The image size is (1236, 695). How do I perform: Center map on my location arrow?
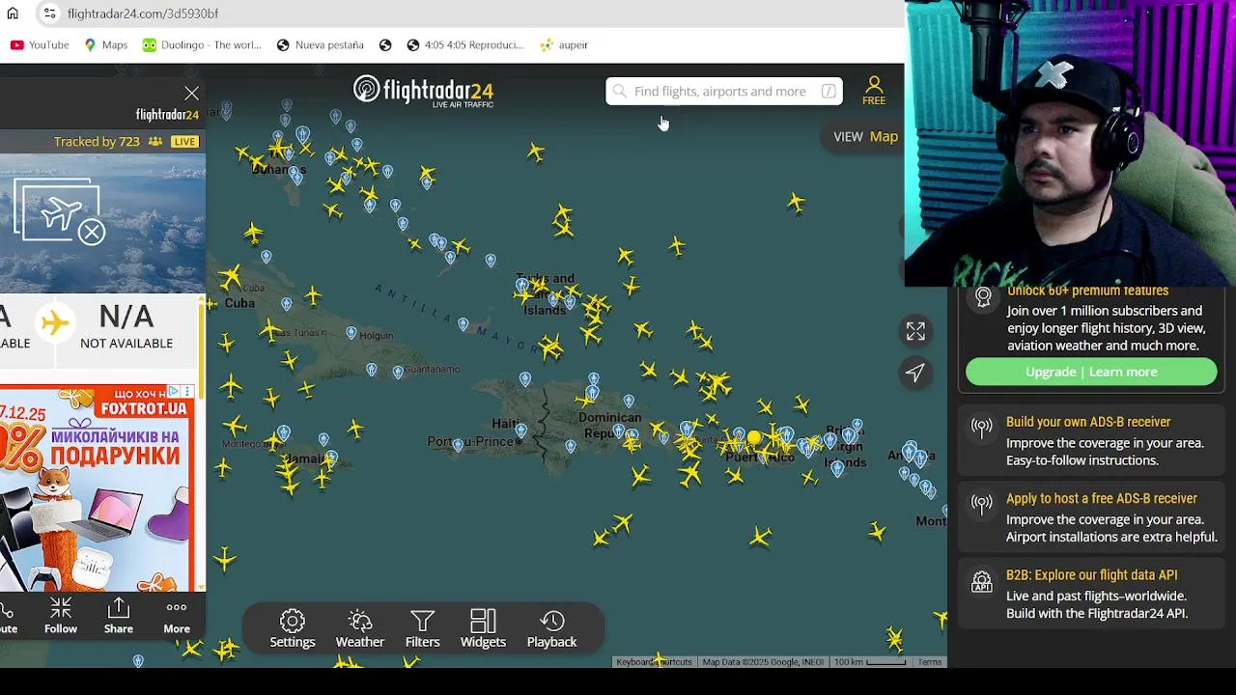(x=915, y=372)
